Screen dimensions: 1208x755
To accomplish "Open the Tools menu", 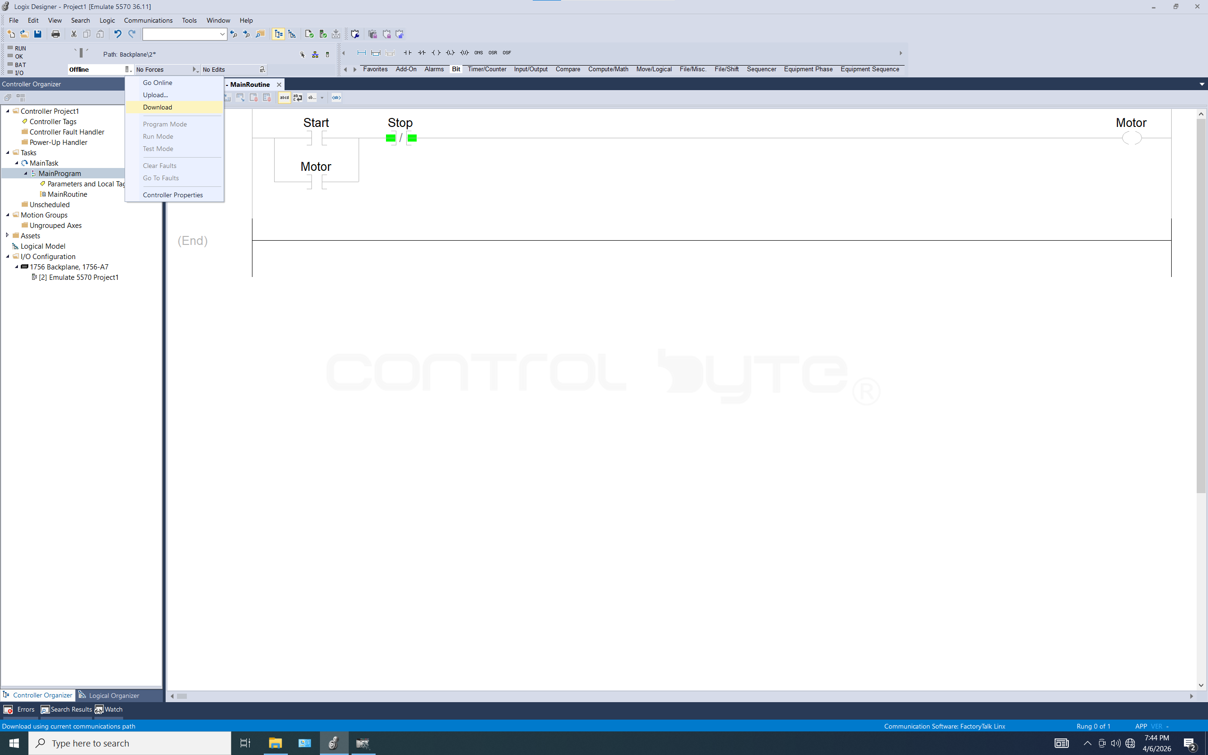I will point(189,20).
